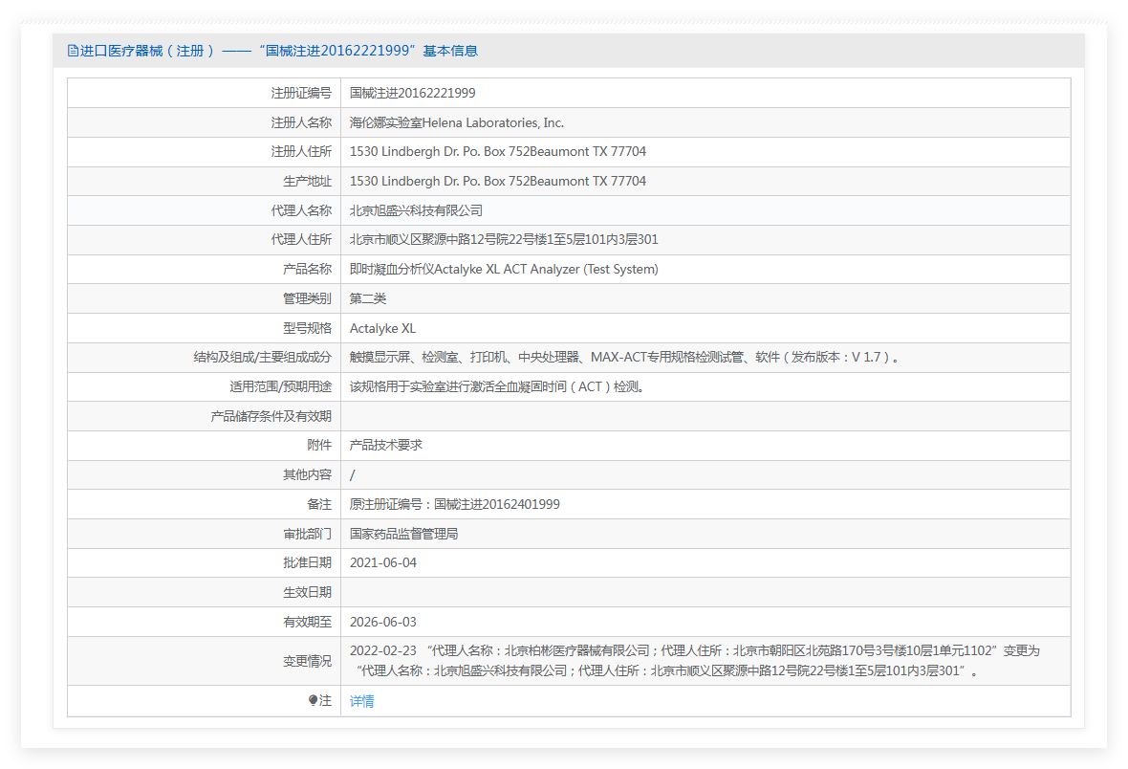The height and width of the screenshot is (769, 1128).
Task: Click the 管理类别 label
Action: 307,298
